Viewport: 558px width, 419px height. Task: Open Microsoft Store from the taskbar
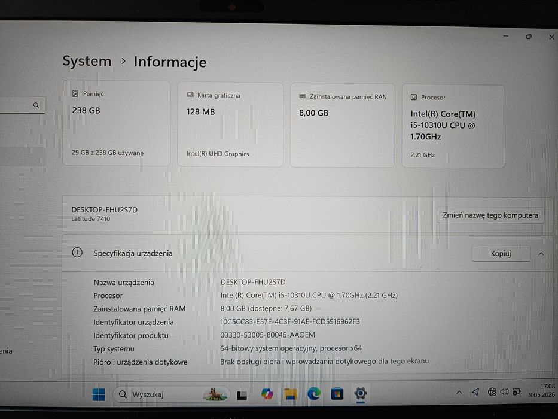coord(337,394)
